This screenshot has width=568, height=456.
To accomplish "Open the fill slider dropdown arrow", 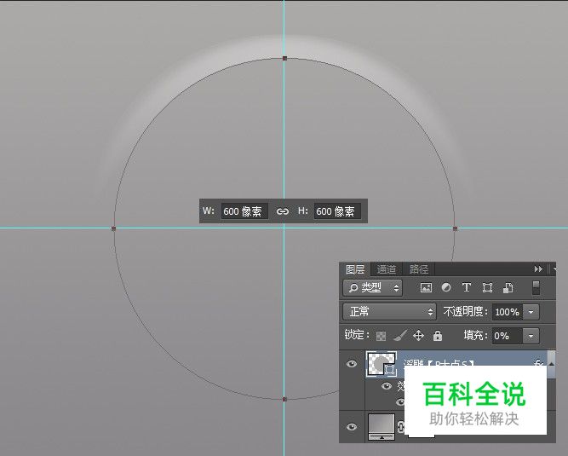I will tap(531, 336).
